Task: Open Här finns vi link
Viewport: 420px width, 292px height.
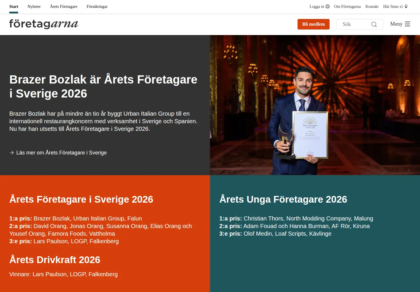Action: [395, 6]
